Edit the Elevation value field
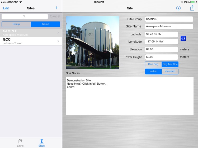The width and height of the screenshot is (198, 148). pyautogui.click(x=162, y=49)
